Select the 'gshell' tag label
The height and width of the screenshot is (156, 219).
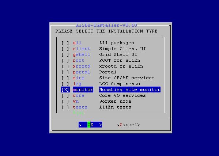(82, 55)
